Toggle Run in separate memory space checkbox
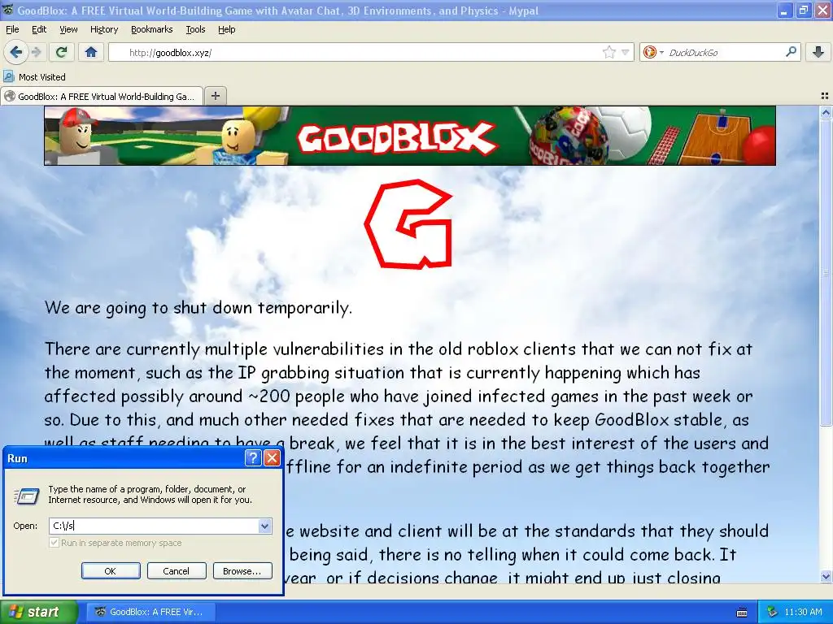833x624 pixels. pos(54,543)
